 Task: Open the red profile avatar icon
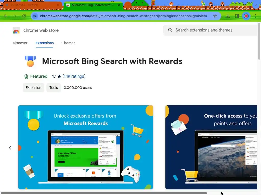[246, 16]
